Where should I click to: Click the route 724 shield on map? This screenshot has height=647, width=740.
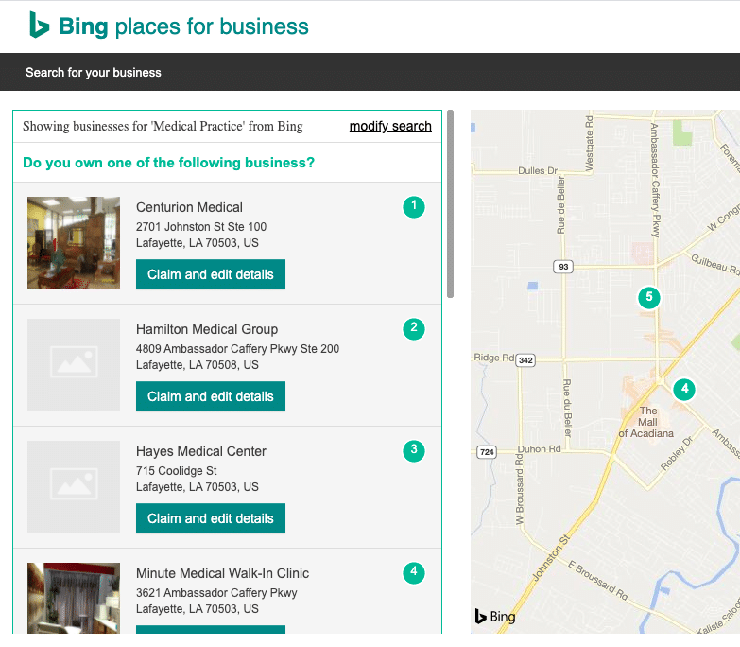coord(487,452)
